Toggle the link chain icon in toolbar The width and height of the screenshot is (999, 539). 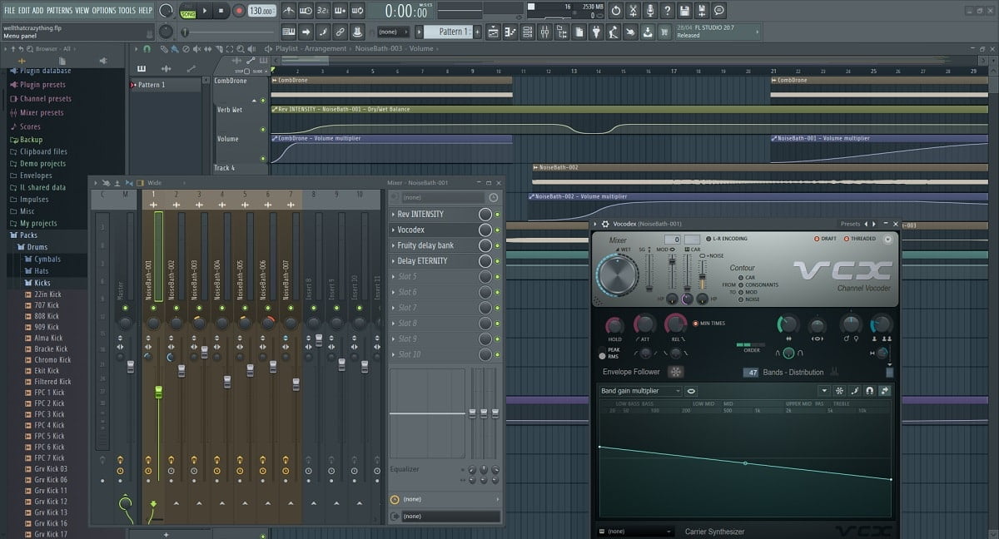click(x=340, y=32)
